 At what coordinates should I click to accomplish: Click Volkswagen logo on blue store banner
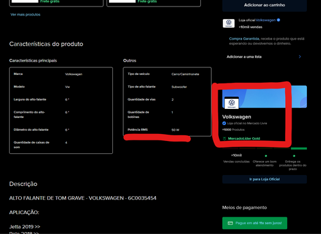pyautogui.click(x=232, y=103)
